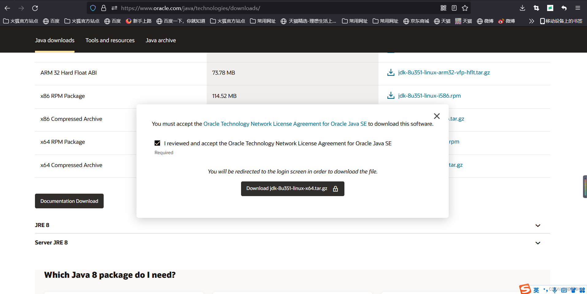Toggle the 英 English input mode
Image resolution: width=587 pixels, height=294 pixels.
tap(536, 290)
